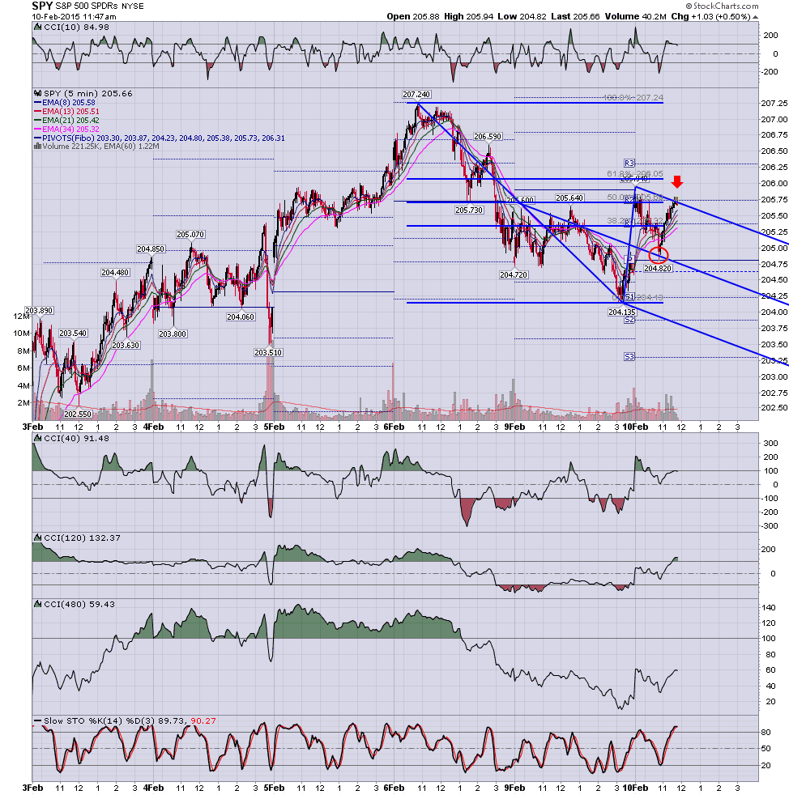The height and width of the screenshot is (799, 789).
Task: Click the 203.890 price label
Action: (x=39, y=310)
